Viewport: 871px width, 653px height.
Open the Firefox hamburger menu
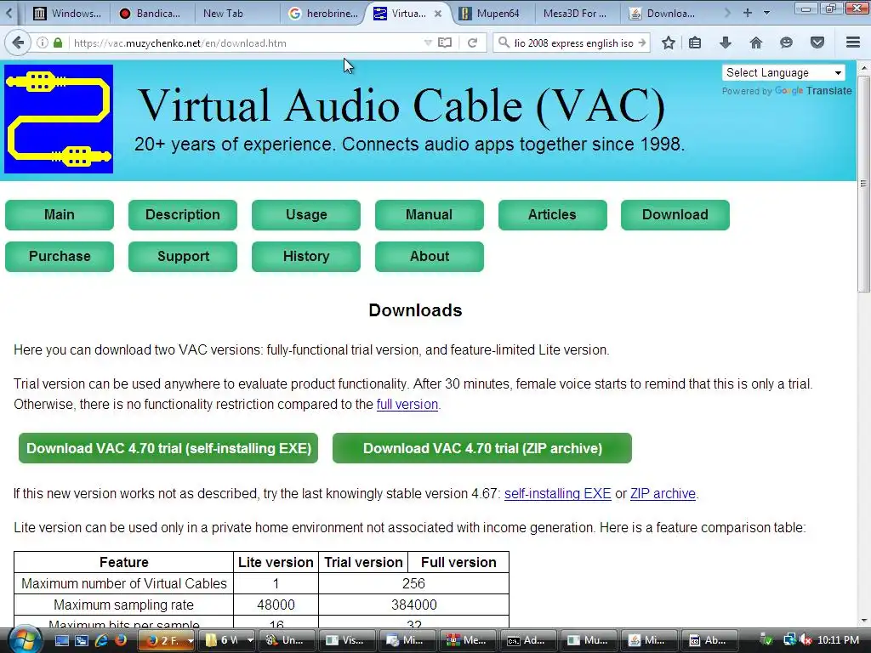pyautogui.click(x=853, y=43)
